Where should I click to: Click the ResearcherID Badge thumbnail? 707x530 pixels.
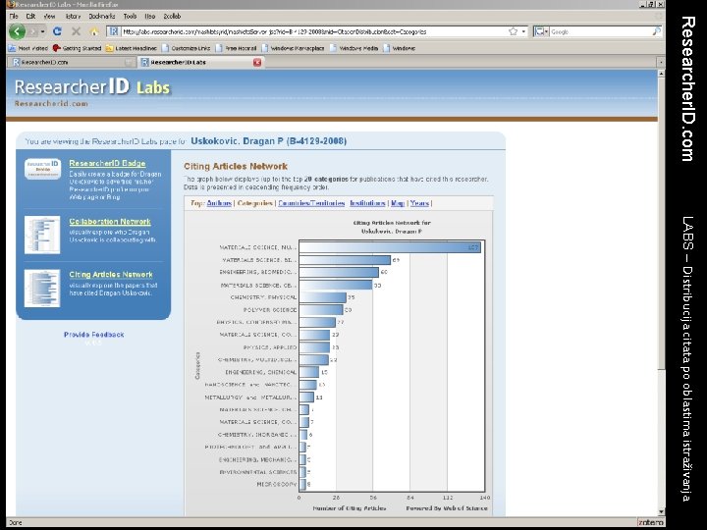(x=42, y=169)
